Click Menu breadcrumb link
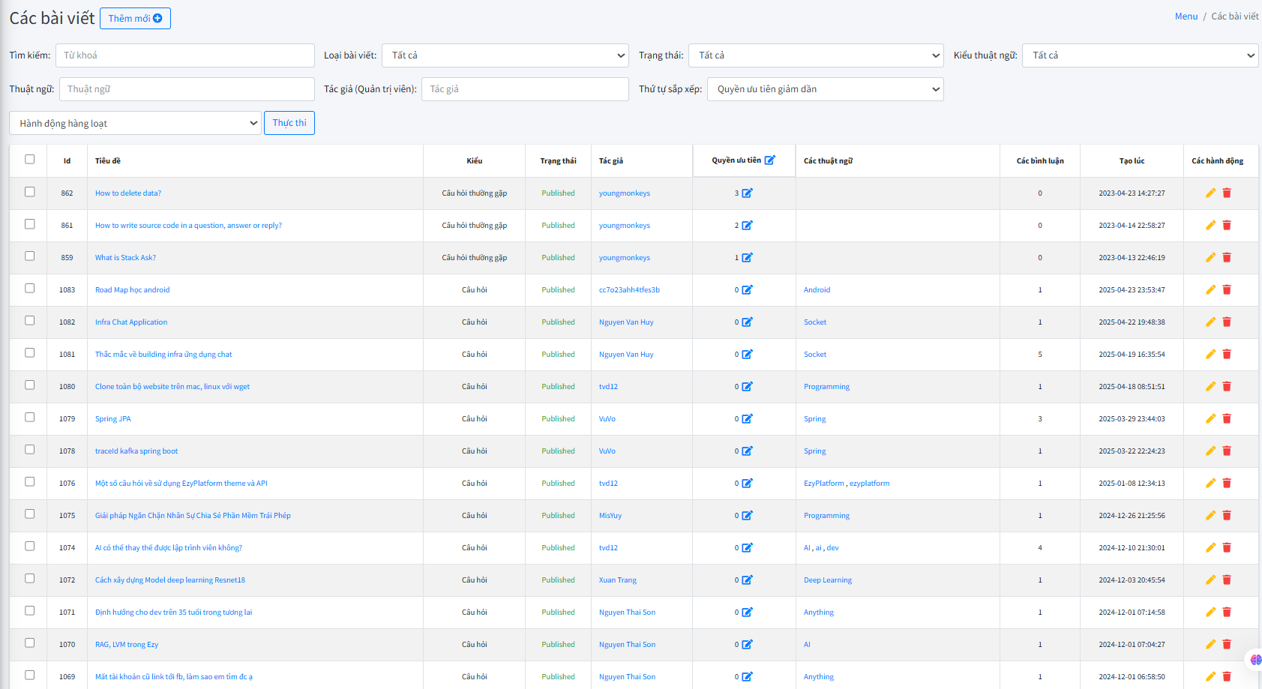The width and height of the screenshot is (1262, 689). point(1186,16)
